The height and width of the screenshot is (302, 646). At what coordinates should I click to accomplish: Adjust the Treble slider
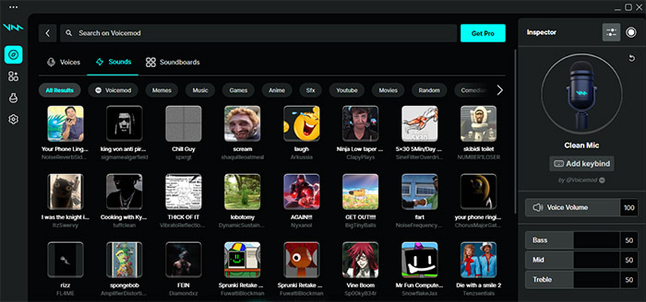(573, 279)
